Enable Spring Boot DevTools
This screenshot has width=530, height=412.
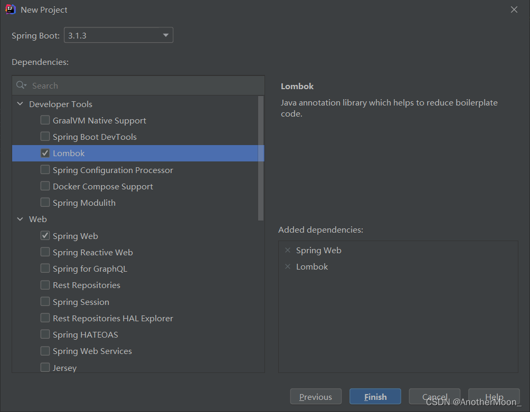coord(45,137)
